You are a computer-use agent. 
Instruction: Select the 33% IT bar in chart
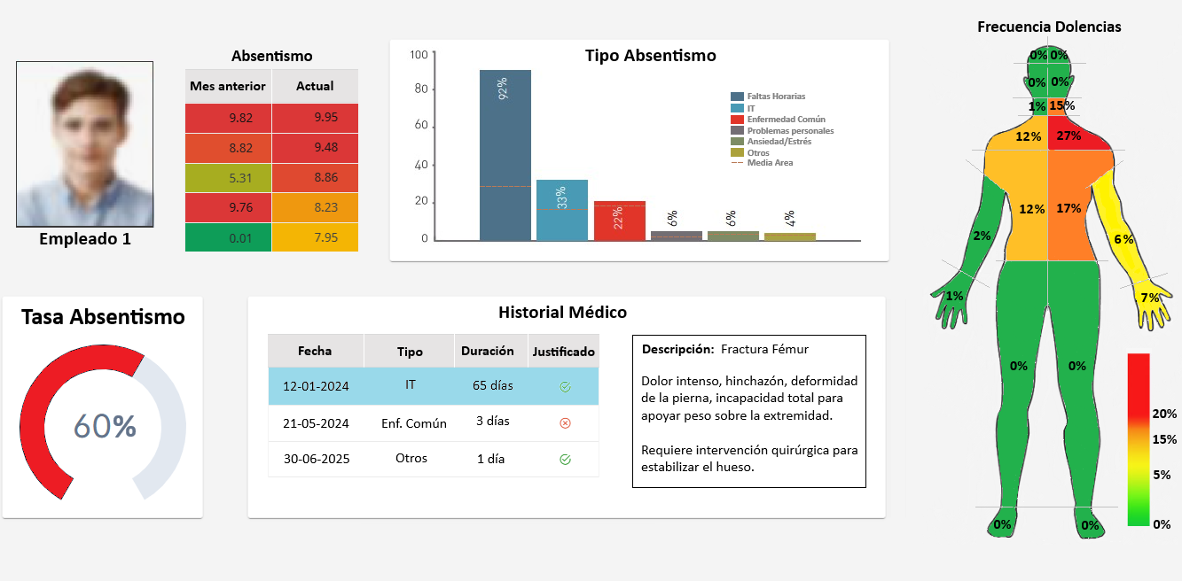point(561,210)
